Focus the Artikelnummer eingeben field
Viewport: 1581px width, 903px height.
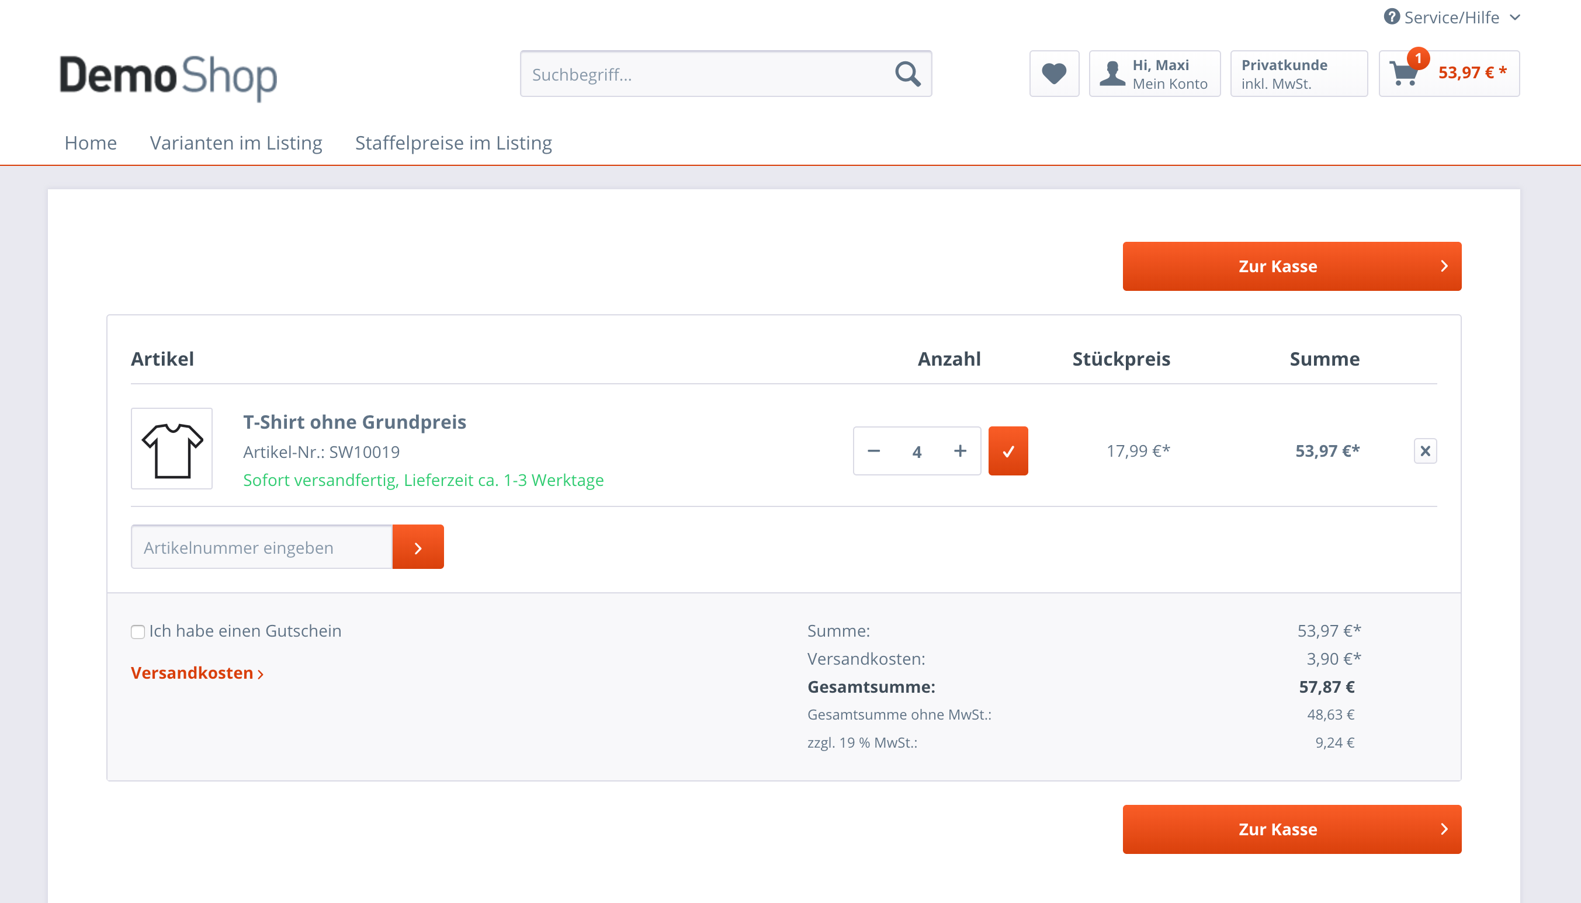pos(262,547)
